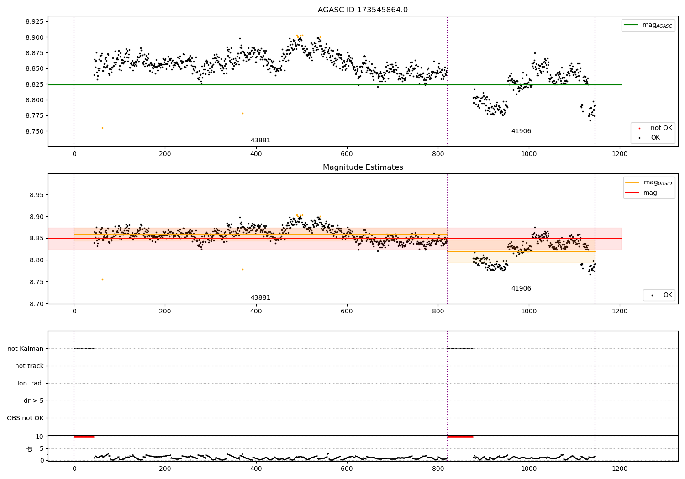The image size is (685, 479).
Task: Click the 'Ion. rad.' axis label
Action: pos(31,383)
